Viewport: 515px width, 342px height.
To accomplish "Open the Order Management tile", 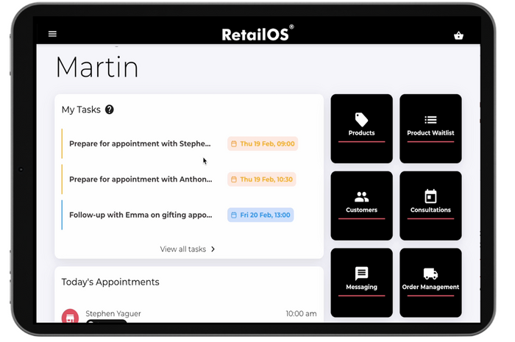I will (430, 282).
